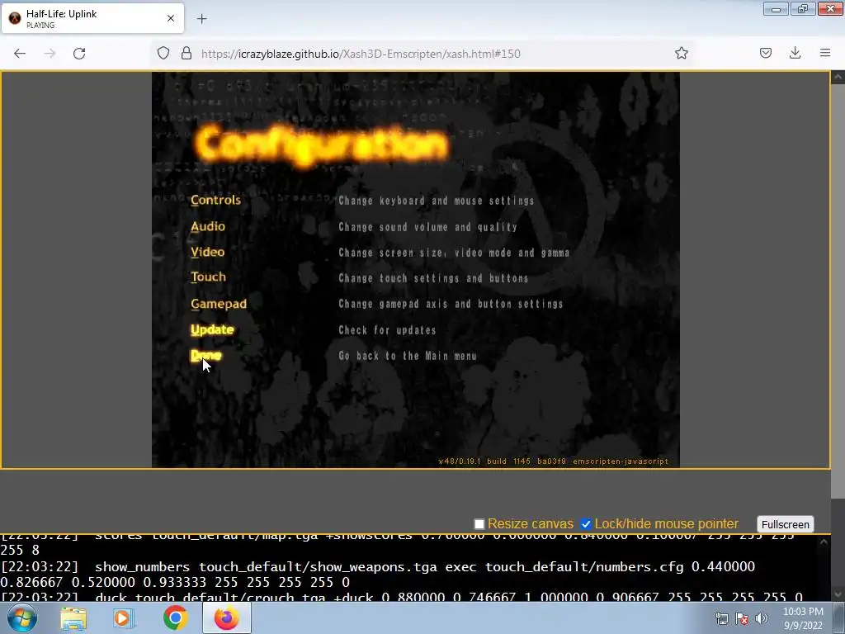The image size is (845, 634).
Task: View site security padlock info
Action: 186,54
